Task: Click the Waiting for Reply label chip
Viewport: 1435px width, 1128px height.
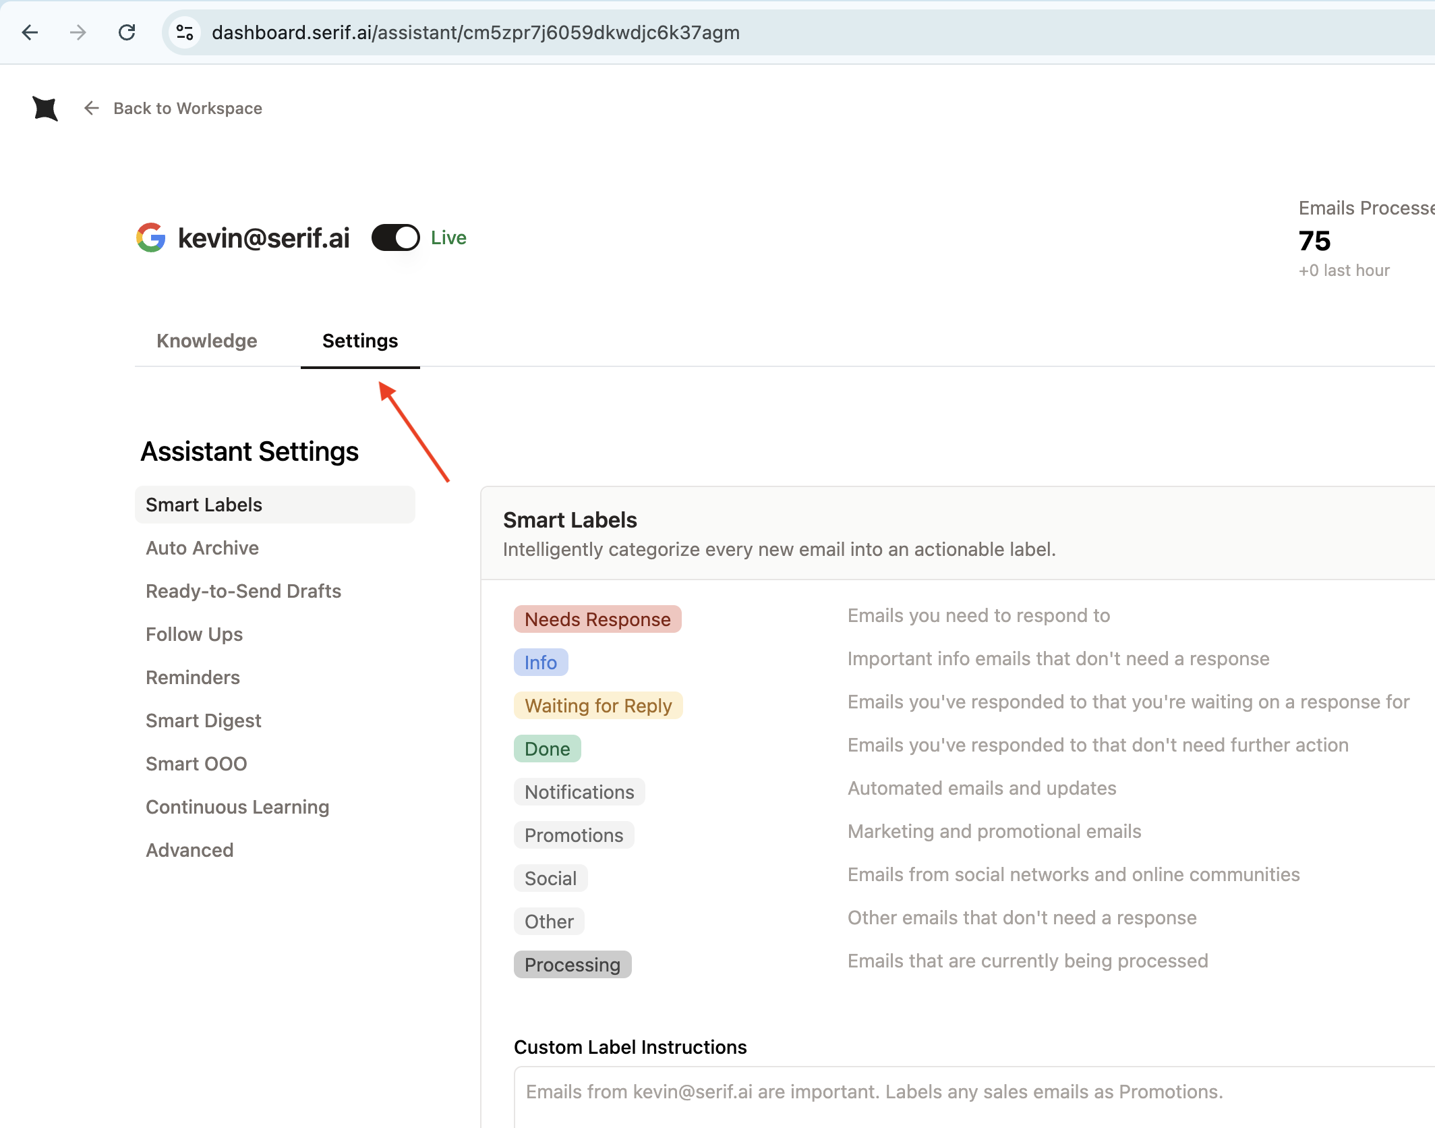Action: pos(598,706)
